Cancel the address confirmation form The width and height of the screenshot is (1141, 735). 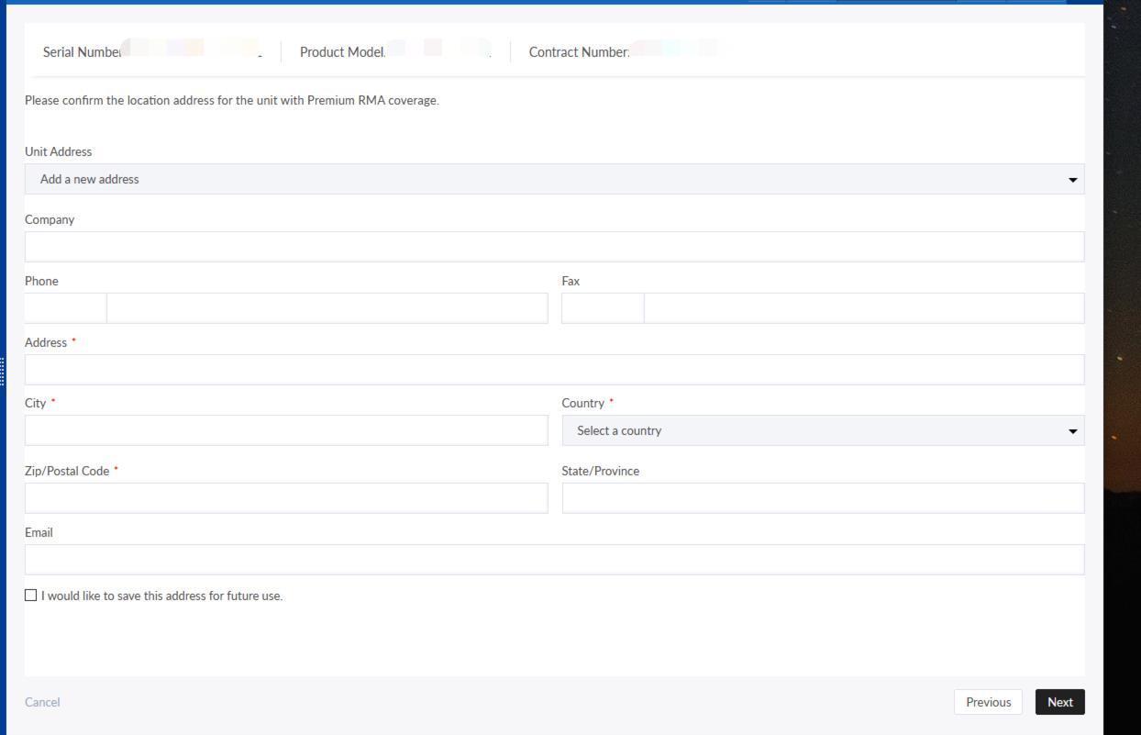42,702
